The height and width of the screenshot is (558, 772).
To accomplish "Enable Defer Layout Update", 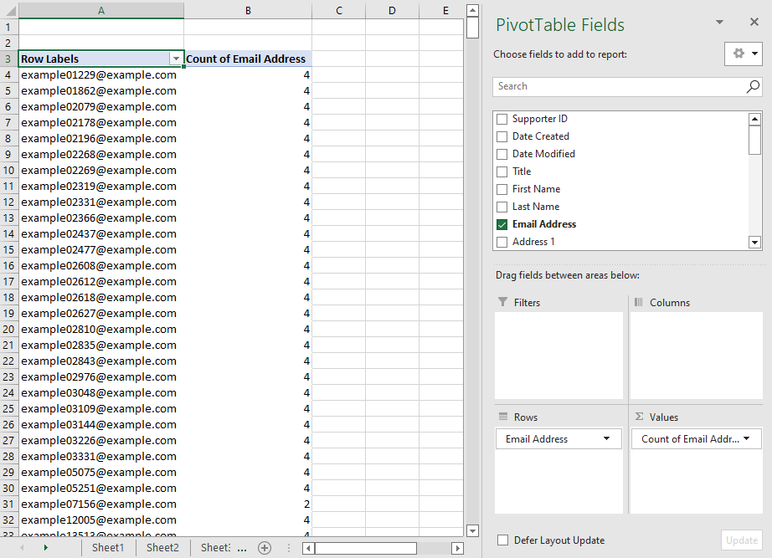I will click(502, 540).
